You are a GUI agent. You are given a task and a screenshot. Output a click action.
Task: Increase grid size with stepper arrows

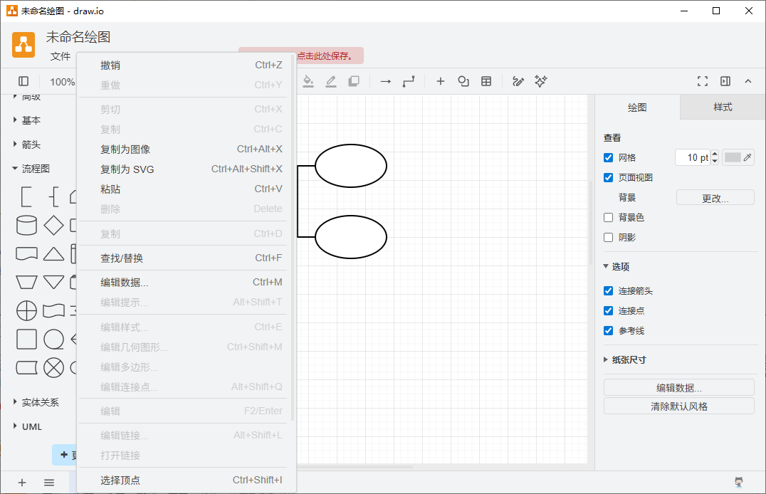point(715,154)
